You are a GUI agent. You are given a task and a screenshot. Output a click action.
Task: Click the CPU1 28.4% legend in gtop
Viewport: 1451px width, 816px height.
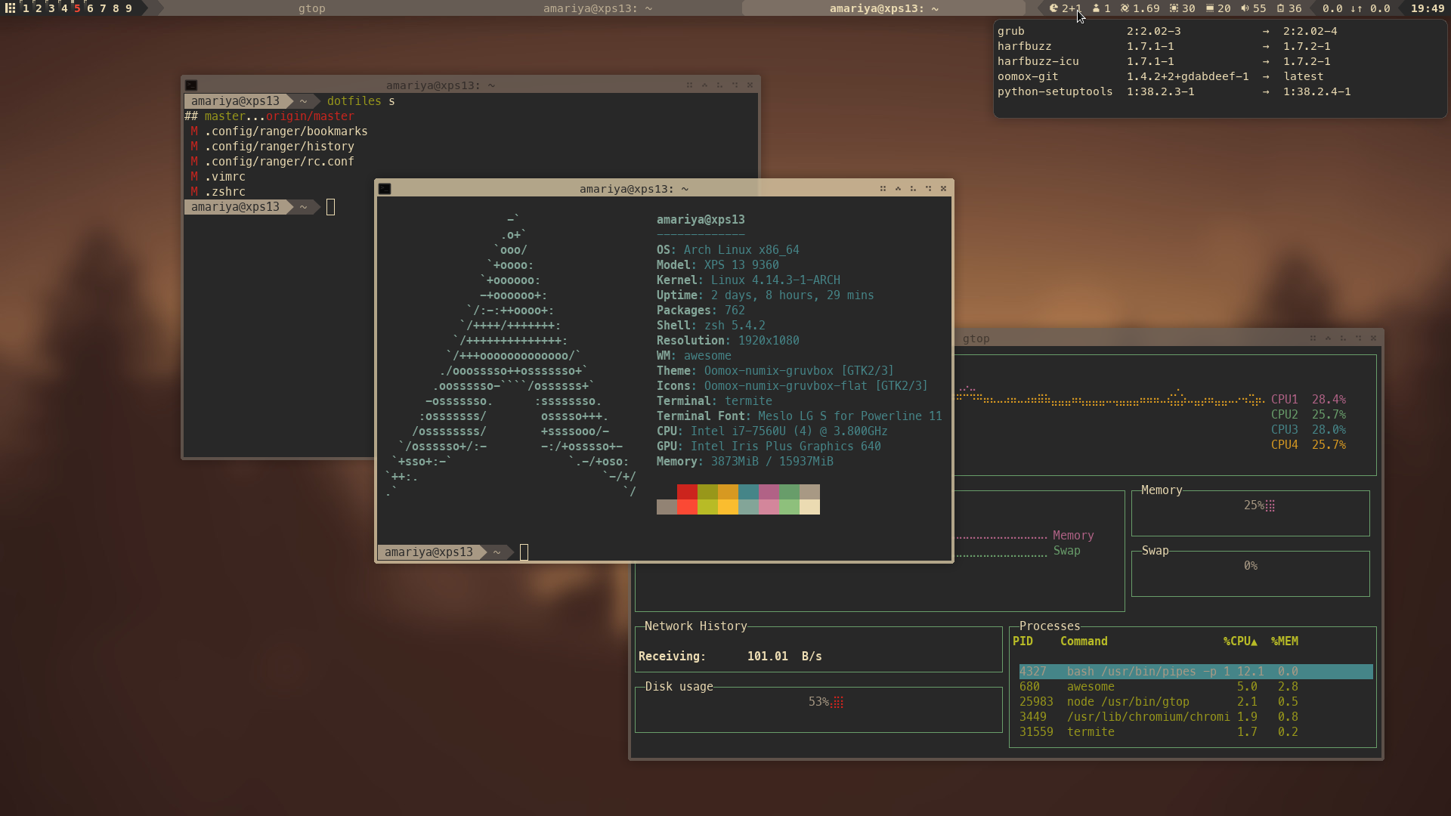[1308, 400]
